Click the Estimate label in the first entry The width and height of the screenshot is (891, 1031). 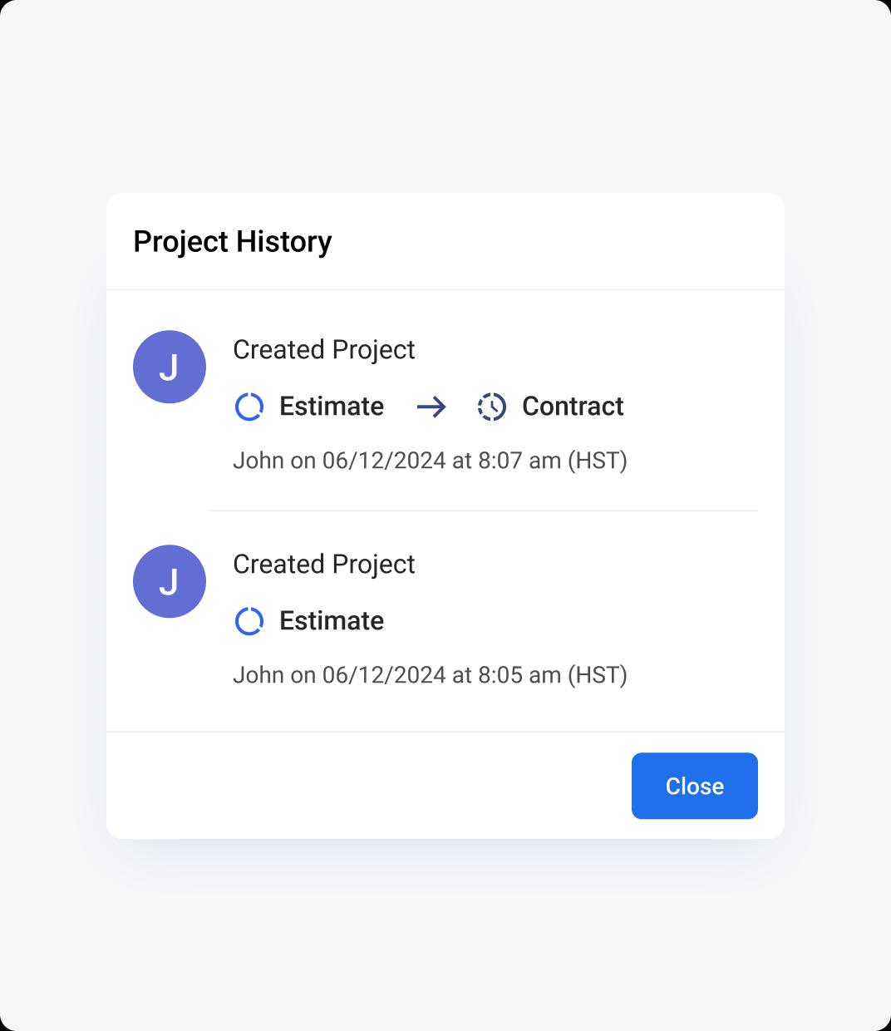[332, 407]
